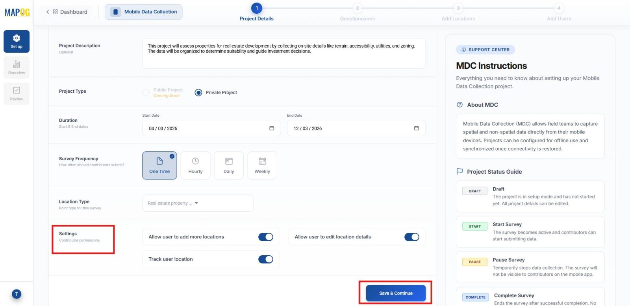Toggle Allow user to edit location details
Viewport: 630px width, 306px height.
[x=412, y=237]
